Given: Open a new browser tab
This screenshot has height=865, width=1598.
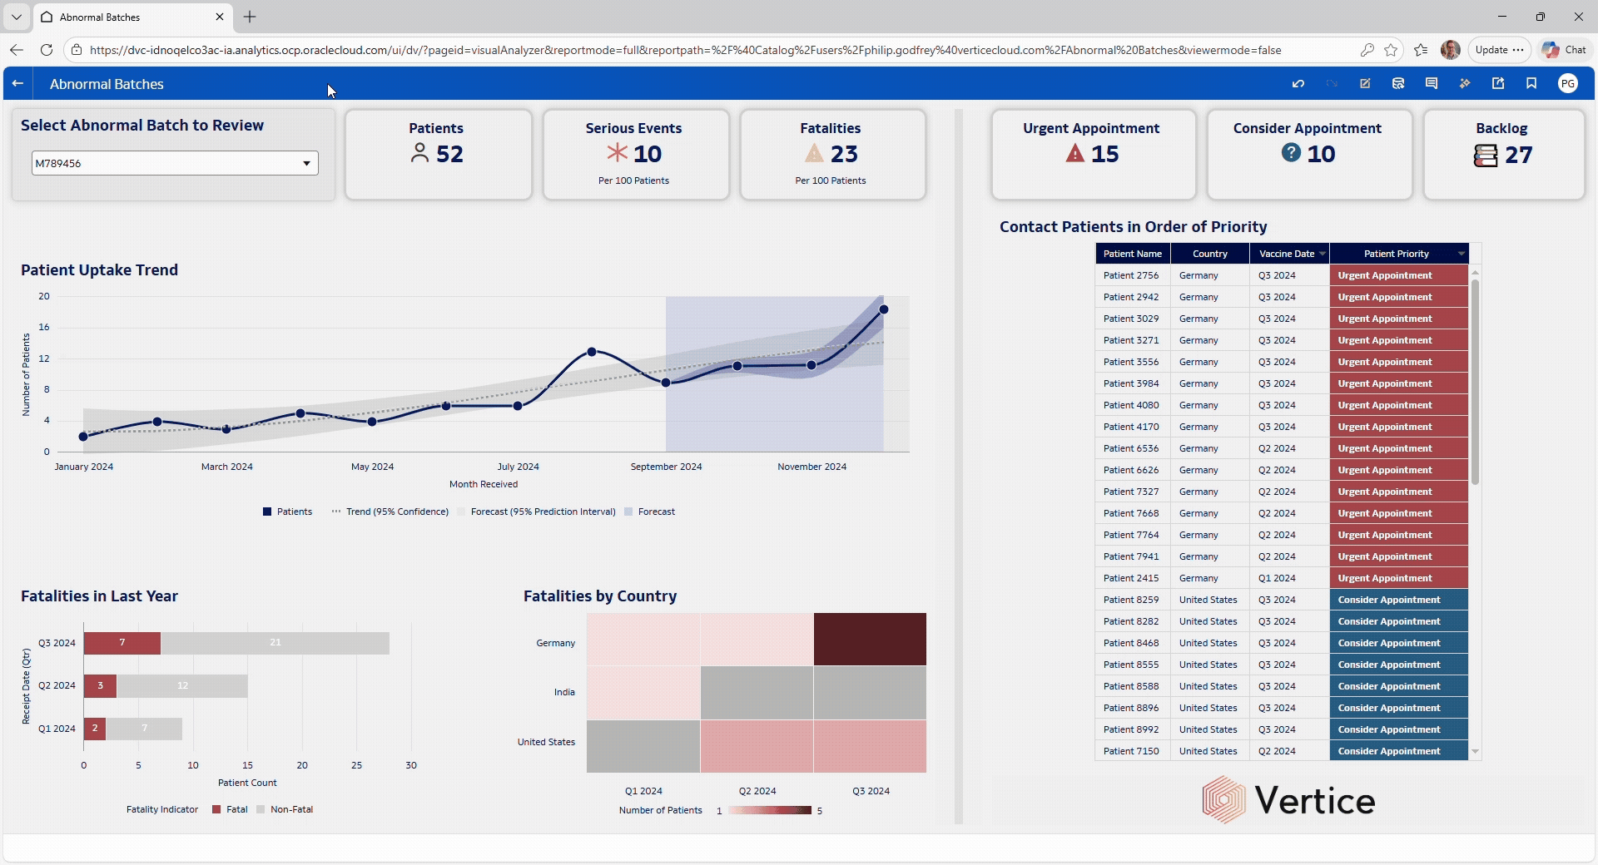Looking at the screenshot, I should click(250, 17).
